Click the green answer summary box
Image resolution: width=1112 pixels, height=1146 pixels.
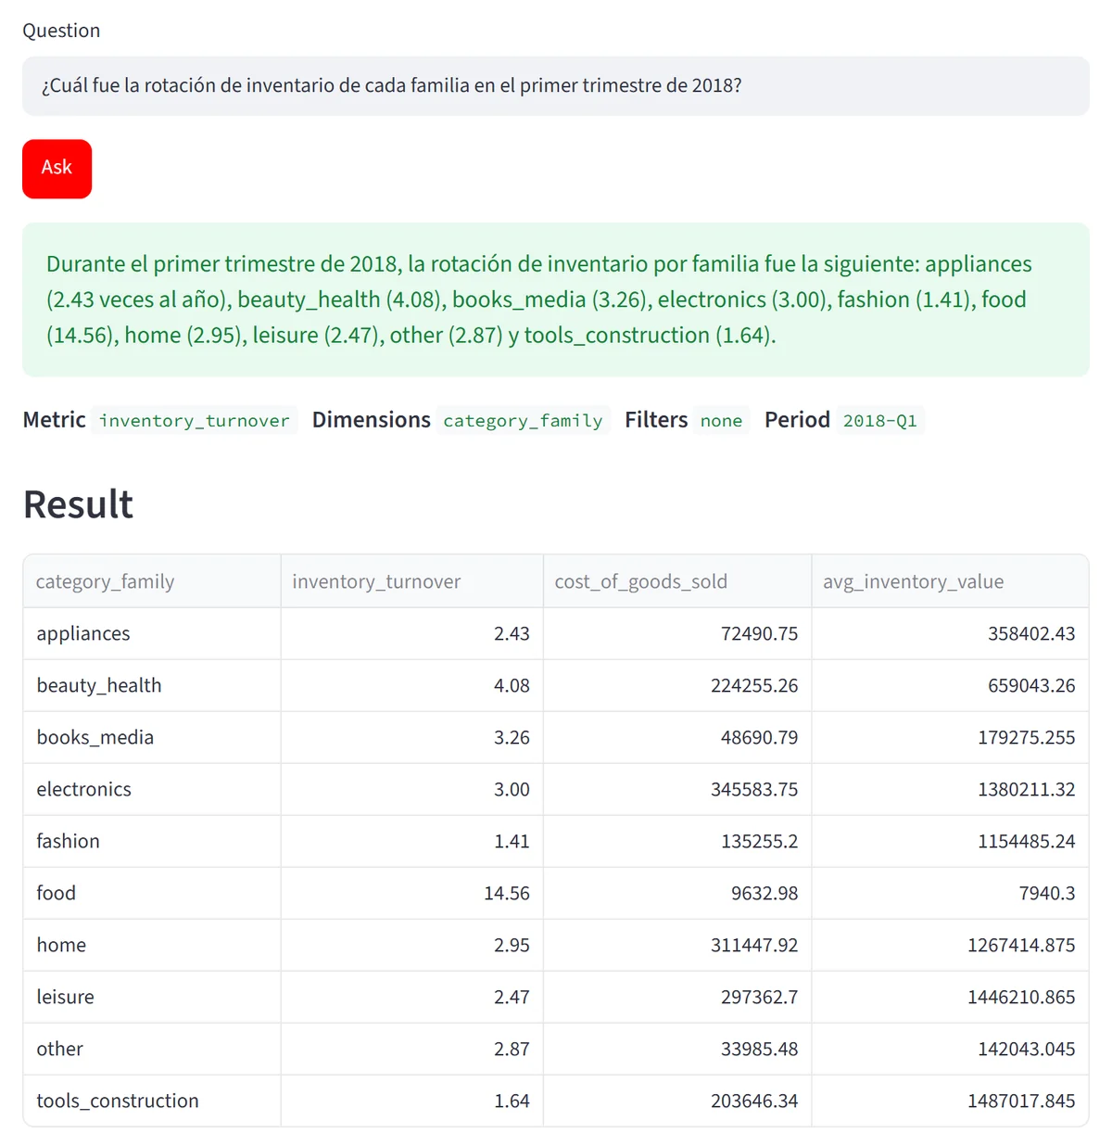(x=556, y=299)
